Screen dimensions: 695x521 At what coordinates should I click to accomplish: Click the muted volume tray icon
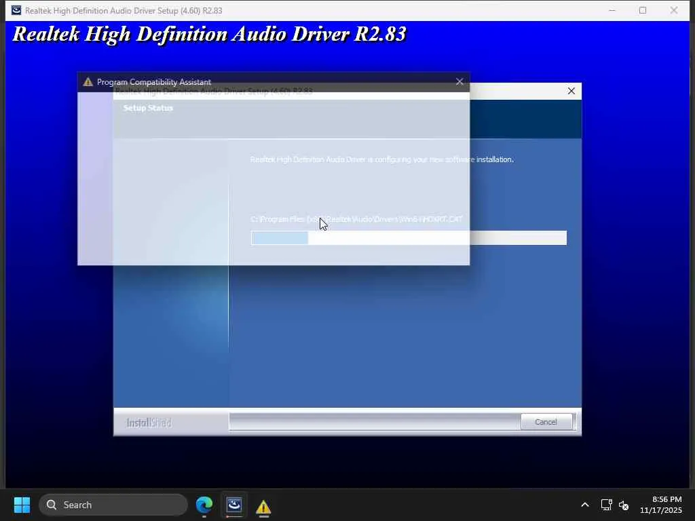[x=624, y=505]
